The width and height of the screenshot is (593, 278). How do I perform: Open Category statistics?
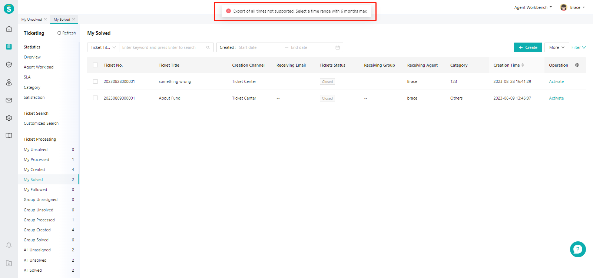[x=32, y=87]
